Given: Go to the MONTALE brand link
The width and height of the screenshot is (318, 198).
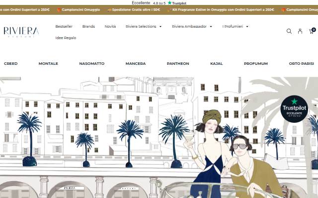Looking at the screenshot, I should (x=48, y=63).
